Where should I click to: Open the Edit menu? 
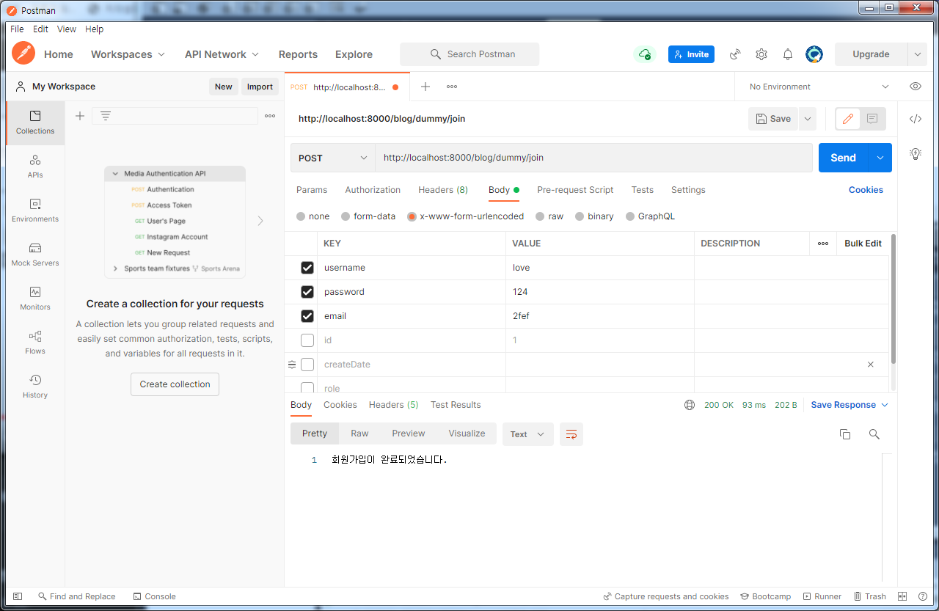click(41, 29)
